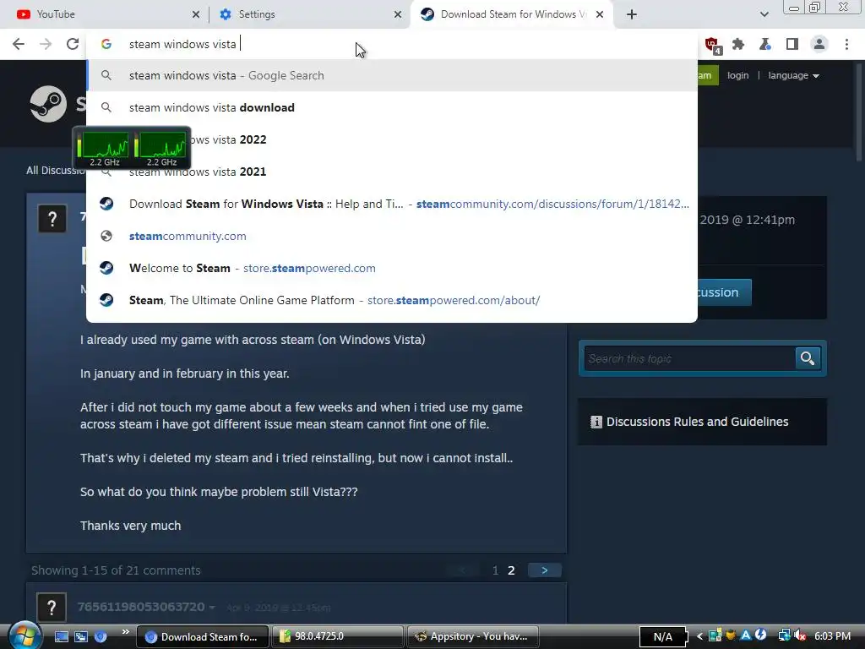The height and width of the screenshot is (649, 865).
Task: Open the 'Download Steam for Windows Vista' suggestion
Action: click(392, 204)
